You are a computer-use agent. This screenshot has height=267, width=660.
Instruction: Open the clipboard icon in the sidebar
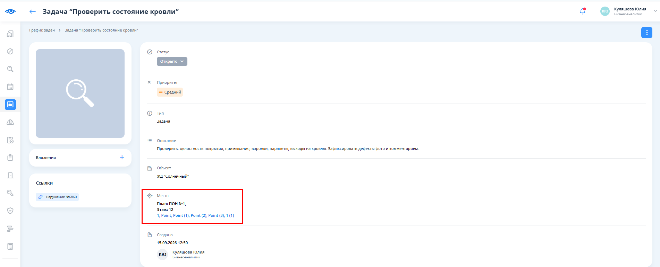tap(10, 158)
